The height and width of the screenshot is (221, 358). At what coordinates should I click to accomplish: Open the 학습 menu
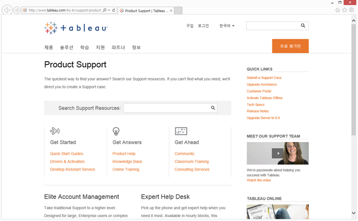point(84,47)
